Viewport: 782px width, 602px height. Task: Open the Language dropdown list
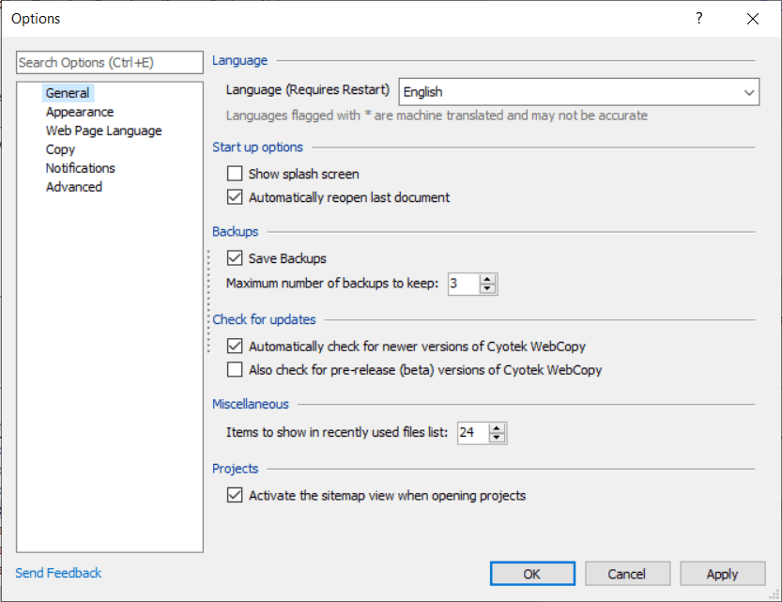748,92
